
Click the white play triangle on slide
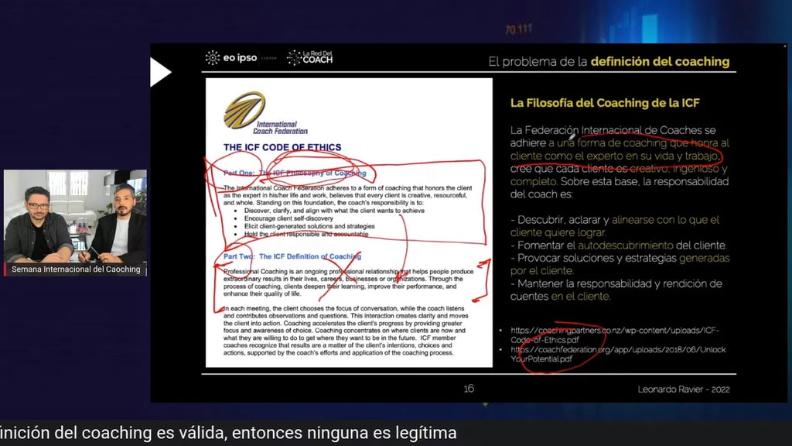click(x=160, y=72)
